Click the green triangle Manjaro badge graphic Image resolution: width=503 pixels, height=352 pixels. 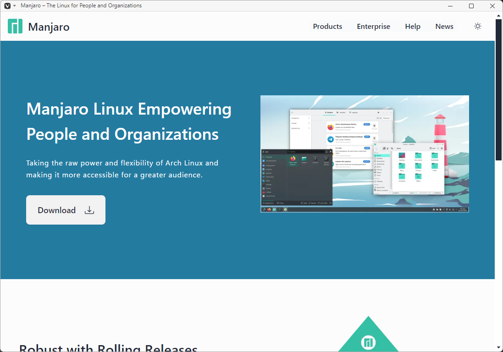pos(368,334)
